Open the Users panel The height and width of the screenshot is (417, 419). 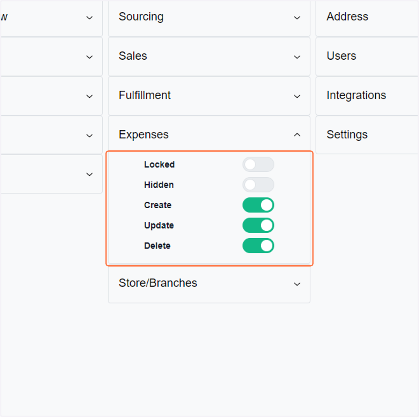[367, 57]
